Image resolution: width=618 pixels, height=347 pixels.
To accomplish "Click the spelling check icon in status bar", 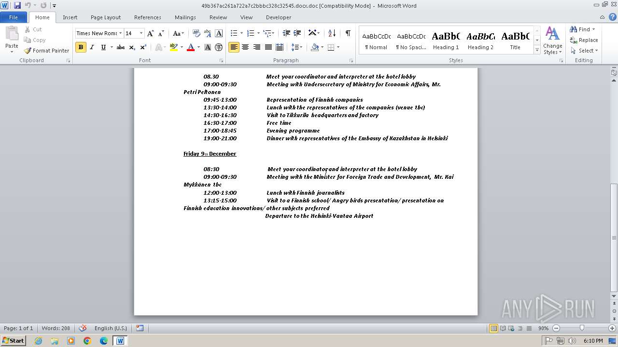I will point(83,328).
